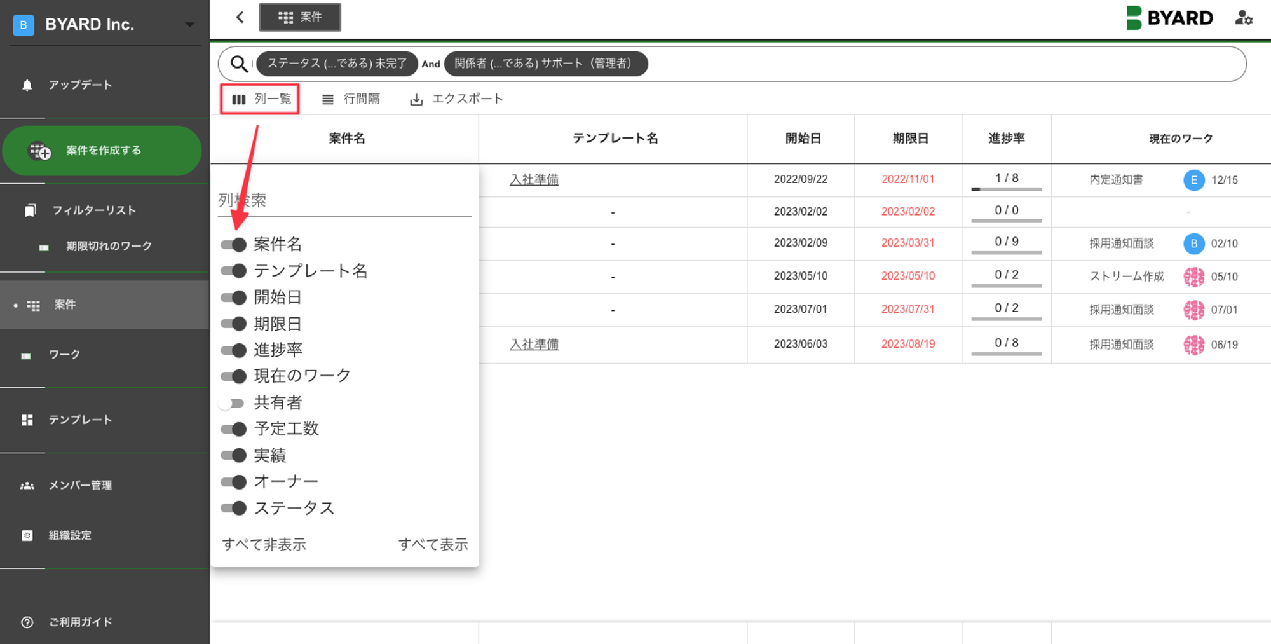The width and height of the screenshot is (1271, 644).
Task: Toggle off the 案件名 column
Action: [x=233, y=245]
